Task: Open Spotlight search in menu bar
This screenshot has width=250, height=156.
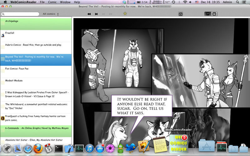Action: click(x=237, y=2)
